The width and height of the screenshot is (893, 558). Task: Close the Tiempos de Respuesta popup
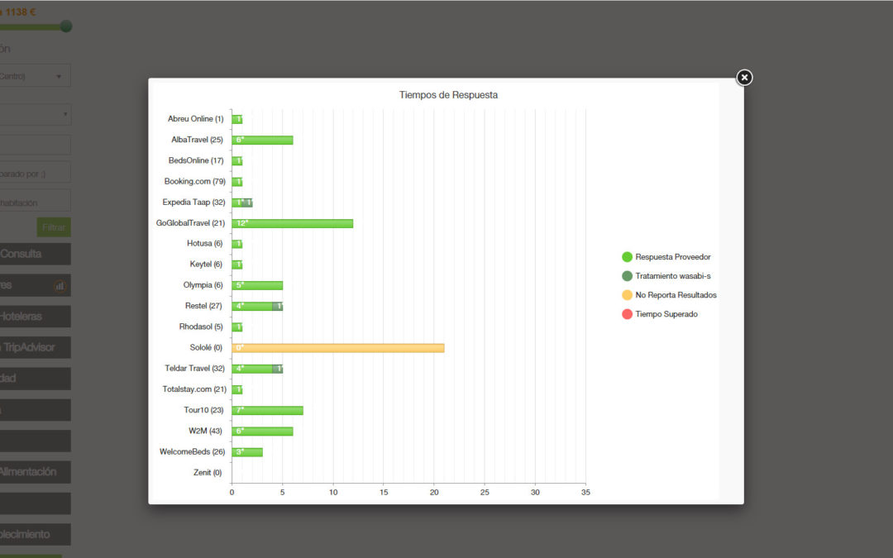pyautogui.click(x=744, y=78)
